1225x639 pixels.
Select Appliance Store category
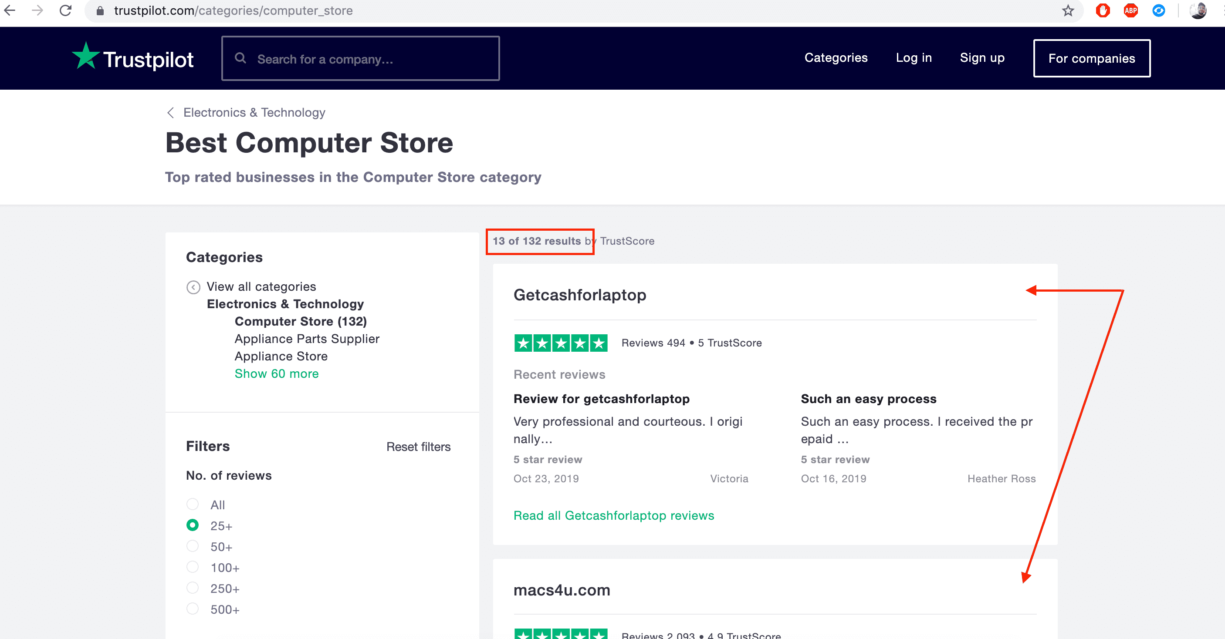point(281,356)
